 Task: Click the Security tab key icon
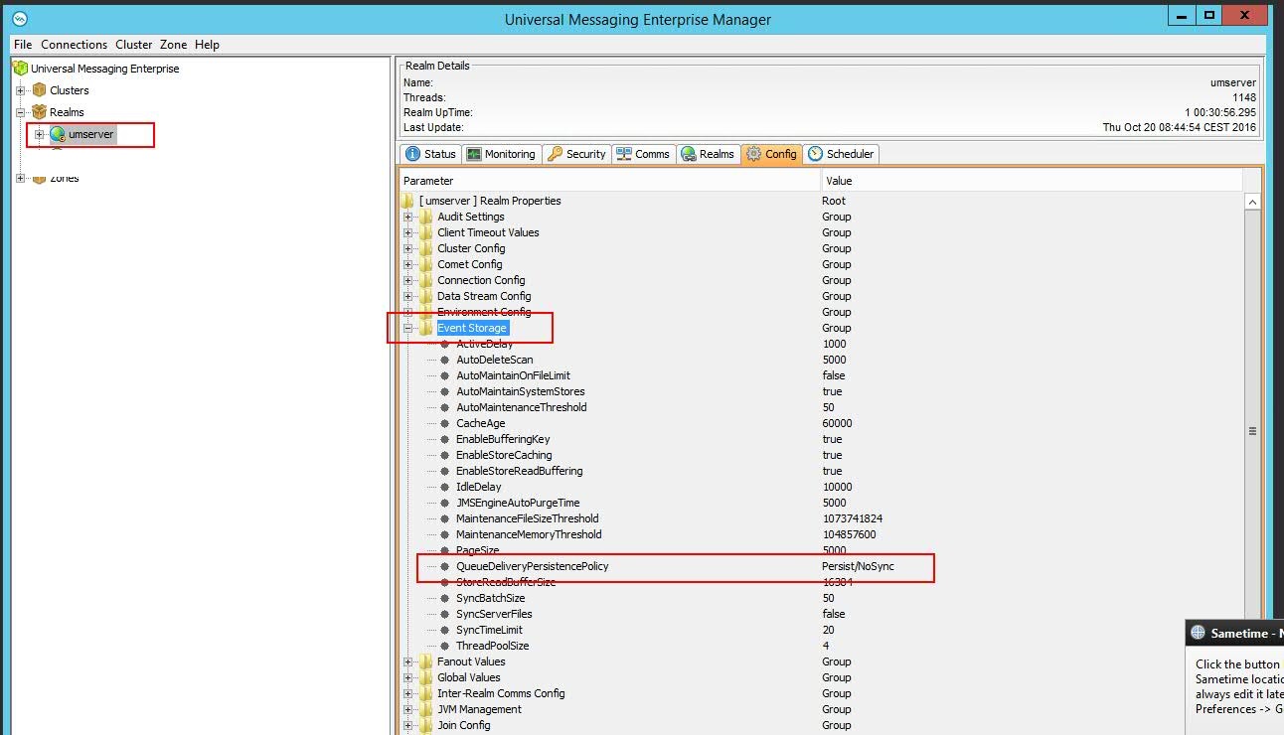(555, 154)
